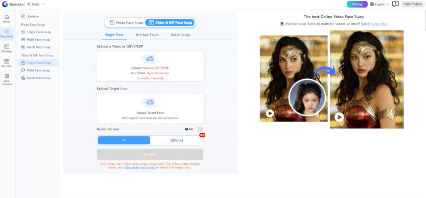
Task: Select model version v1
Action: tap(124, 140)
